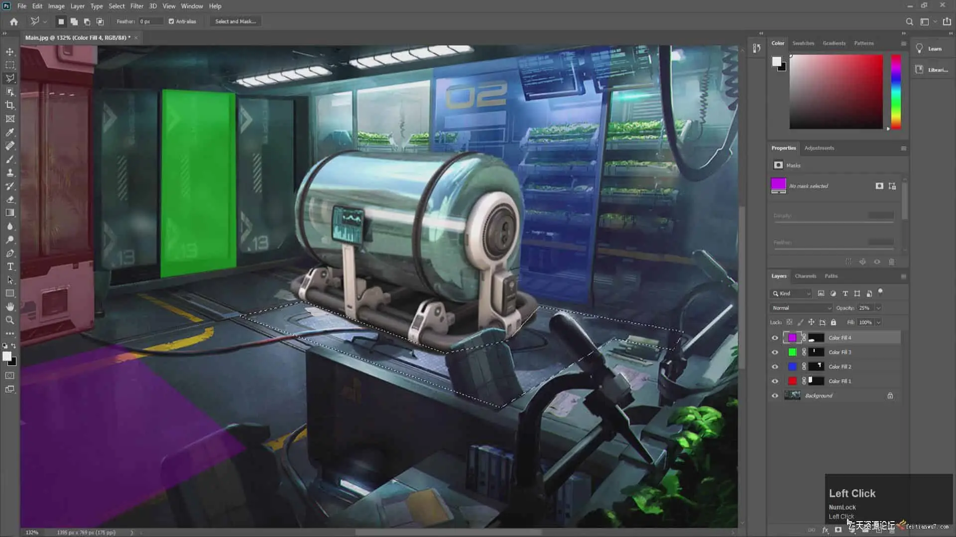This screenshot has width=956, height=537.
Task: Click the Home icon in options bar
Action: coord(14,21)
